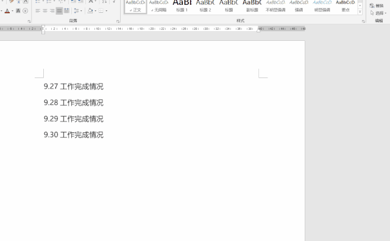This screenshot has width=390, height=241.
Task: Apply distributed alignment
Action: point(66,11)
